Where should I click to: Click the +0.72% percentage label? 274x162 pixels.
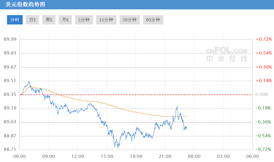point(264,39)
